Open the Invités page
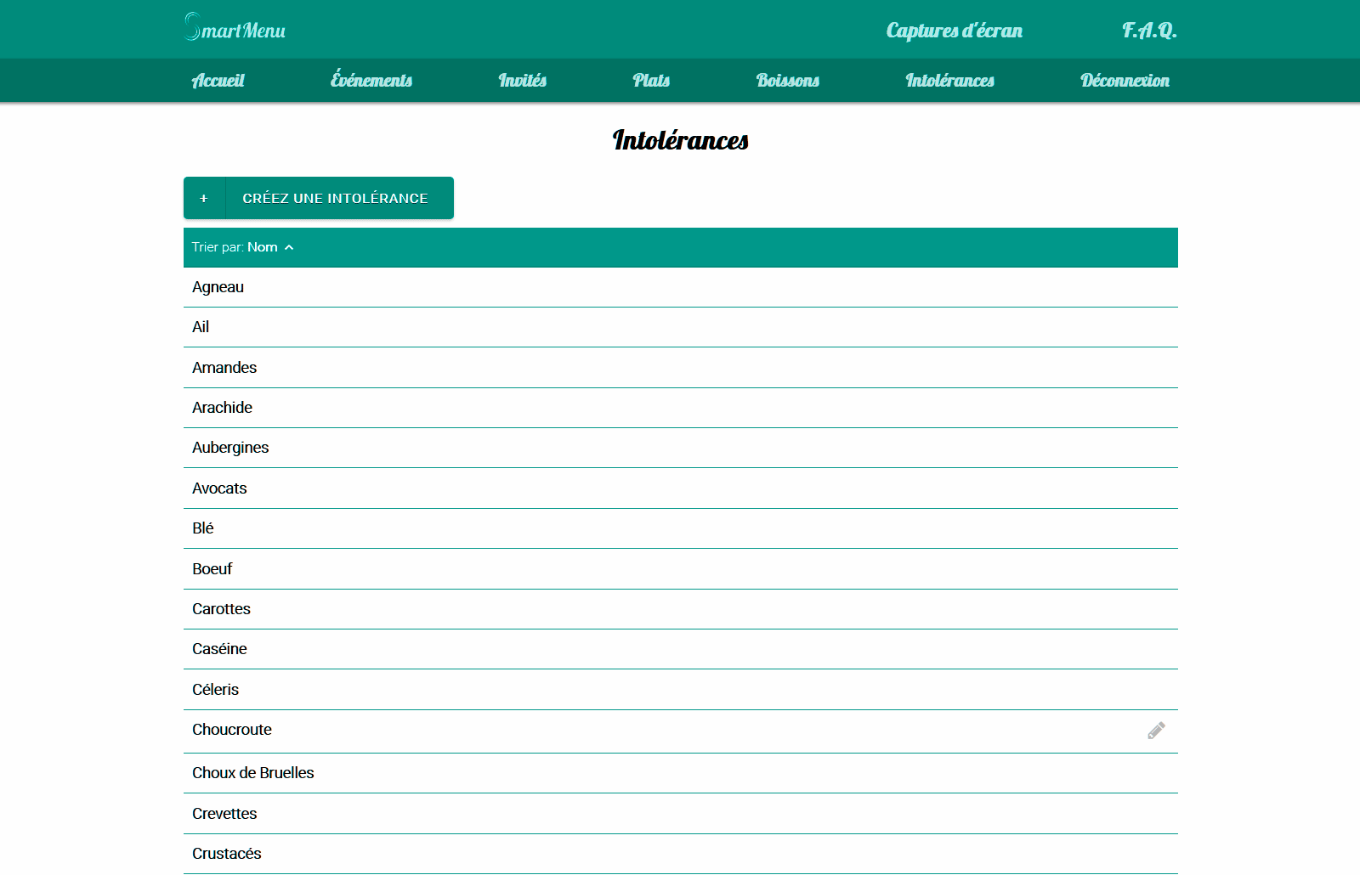This screenshot has width=1360, height=875. tap(522, 81)
